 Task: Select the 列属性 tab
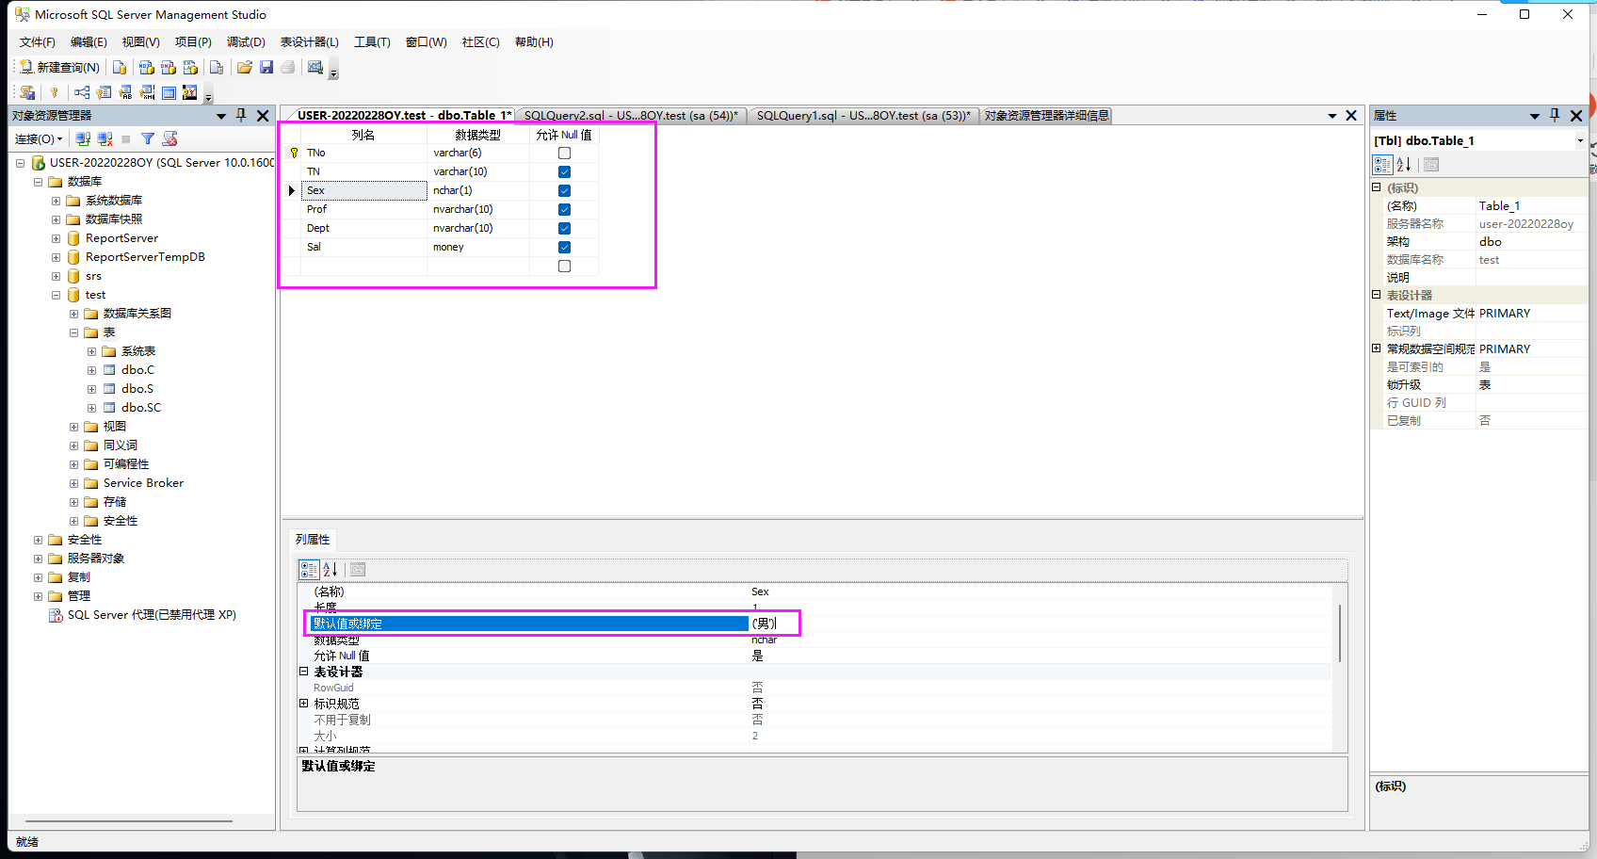(x=313, y=540)
